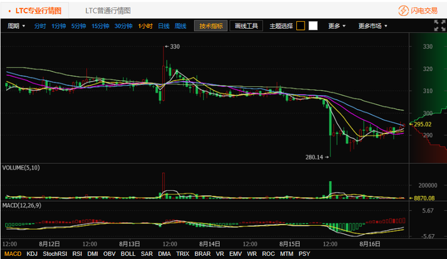Click the depth chart panel
The image size is (447, 259).
[428, 98]
